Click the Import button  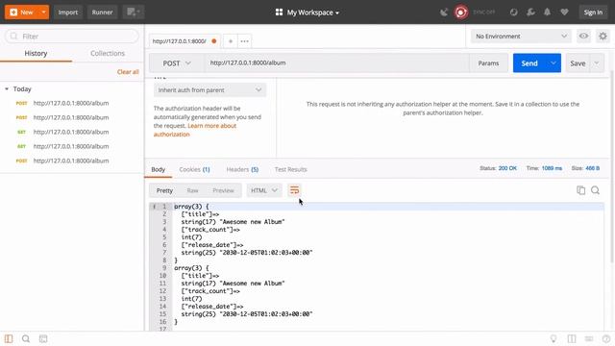(x=68, y=12)
